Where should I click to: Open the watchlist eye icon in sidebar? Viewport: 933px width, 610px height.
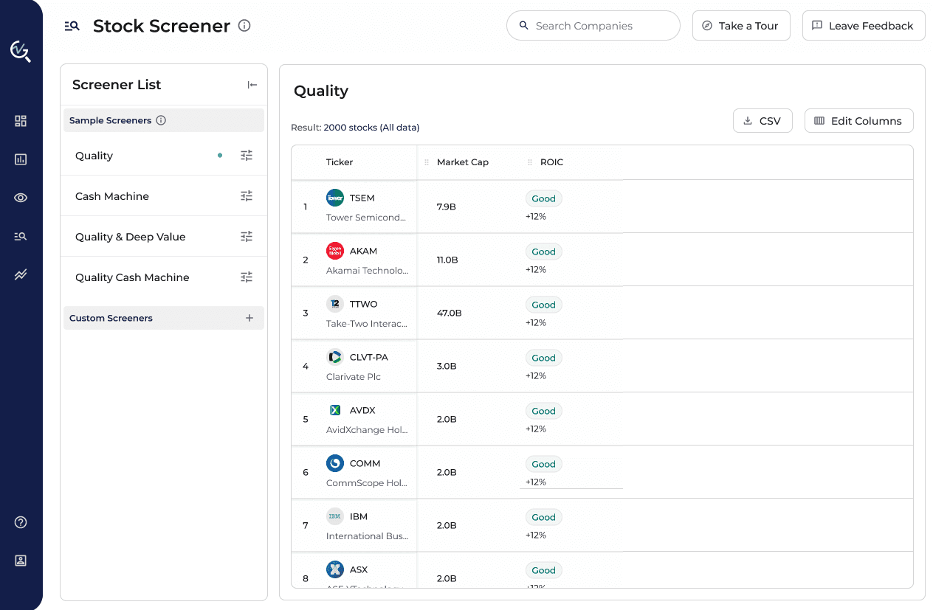pyautogui.click(x=21, y=198)
